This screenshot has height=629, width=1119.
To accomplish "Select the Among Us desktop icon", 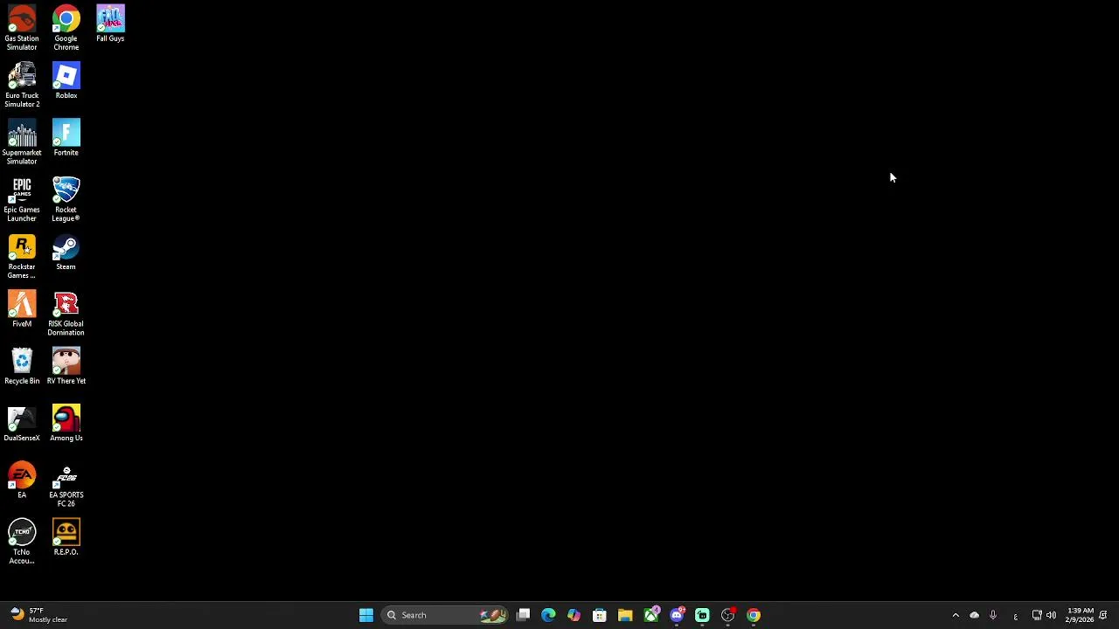I will 66,423.
